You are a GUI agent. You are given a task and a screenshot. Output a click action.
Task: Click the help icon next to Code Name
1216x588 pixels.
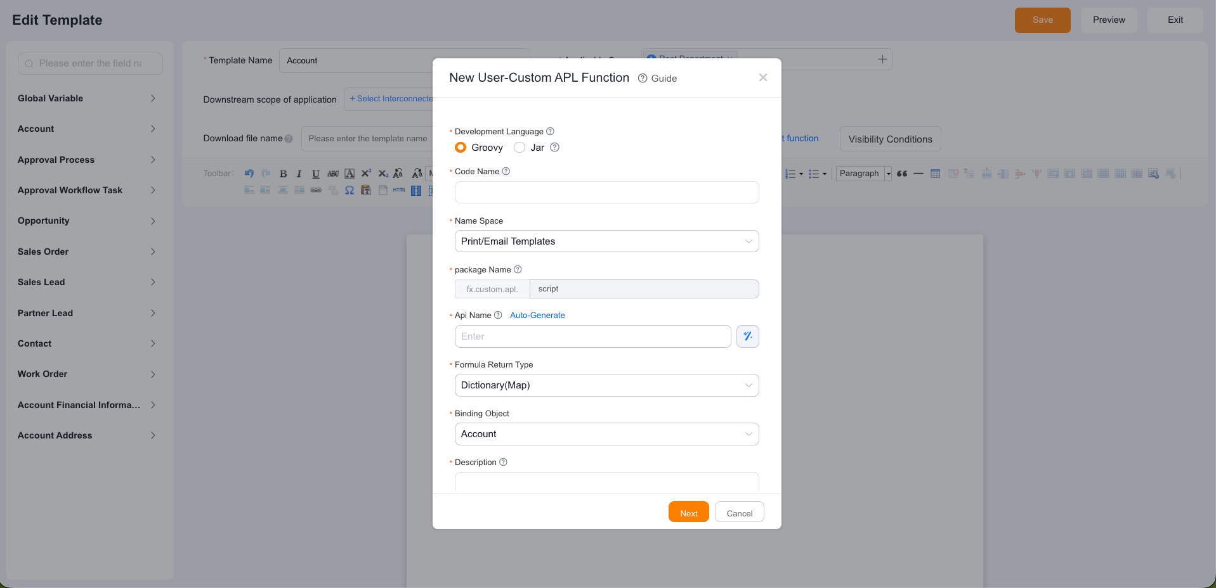click(506, 171)
